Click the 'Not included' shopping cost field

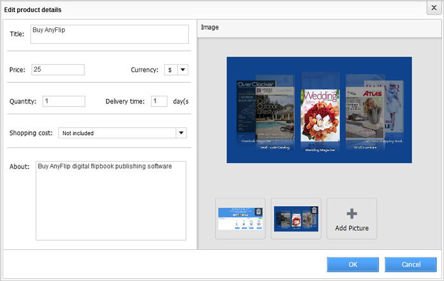pos(116,133)
